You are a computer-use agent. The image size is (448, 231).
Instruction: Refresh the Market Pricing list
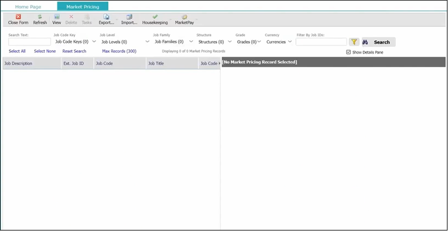point(40,17)
